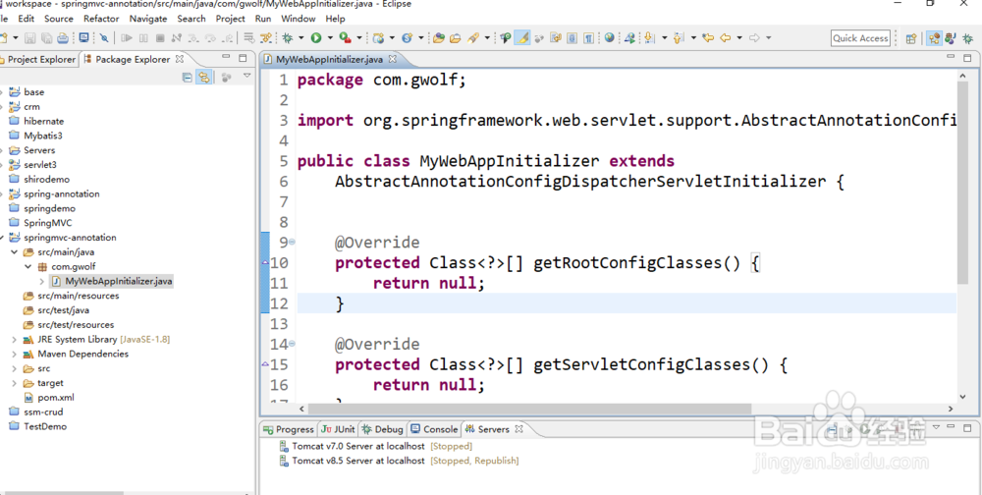Switch to the Project Explorer tab
Viewport: 982px width, 495px height.
[x=37, y=60]
